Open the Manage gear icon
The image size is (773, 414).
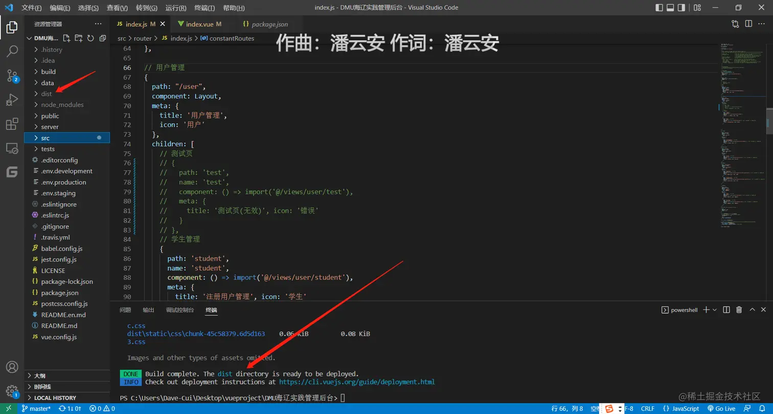click(12, 392)
